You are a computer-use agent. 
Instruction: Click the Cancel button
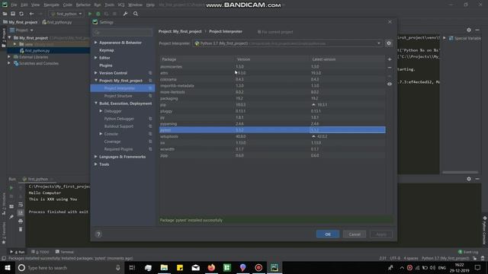[x=355, y=234]
